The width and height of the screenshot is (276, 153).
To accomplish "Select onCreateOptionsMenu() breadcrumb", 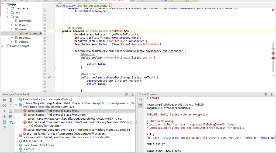I will pos(94,6).
